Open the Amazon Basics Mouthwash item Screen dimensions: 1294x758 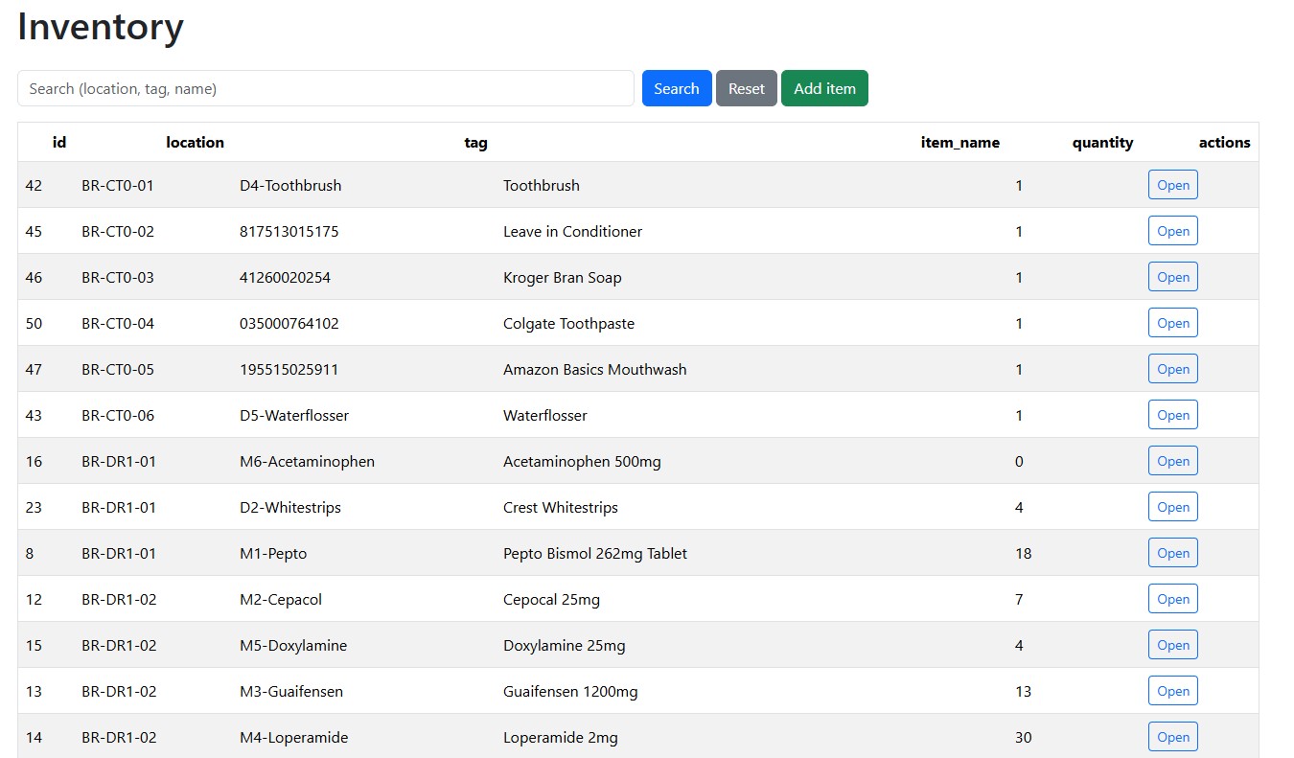1172,368
